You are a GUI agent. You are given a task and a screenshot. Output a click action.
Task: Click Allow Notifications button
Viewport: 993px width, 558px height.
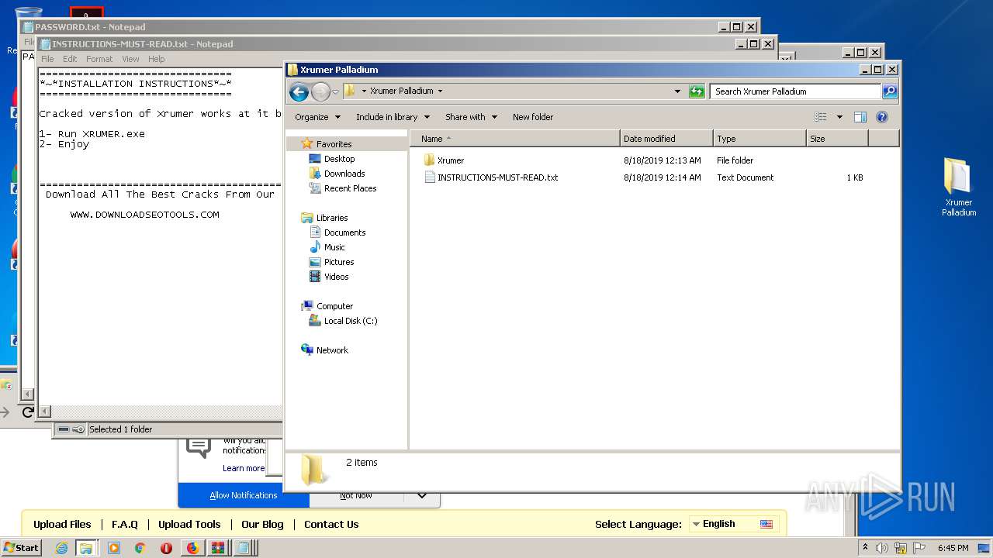(244, 495)
